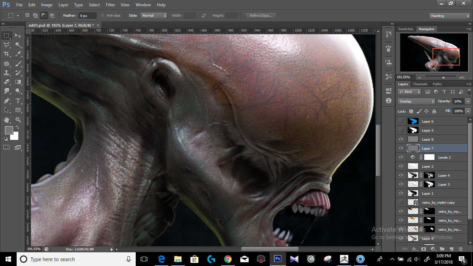Open the Navigator panel flyout menu
The height and width of the screenshot is (266, 473).
(469, 29)
